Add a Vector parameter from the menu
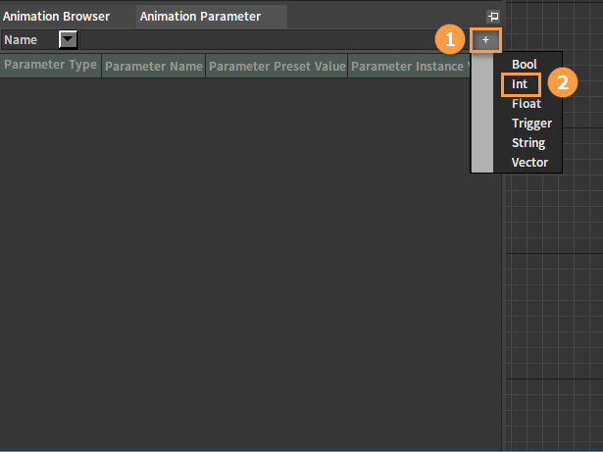 pyautogui.click(x=529, y=163)
